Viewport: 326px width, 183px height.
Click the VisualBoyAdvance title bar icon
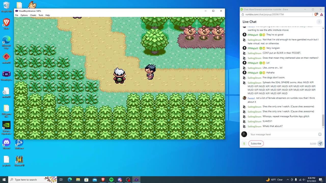[x=17, y=11]
